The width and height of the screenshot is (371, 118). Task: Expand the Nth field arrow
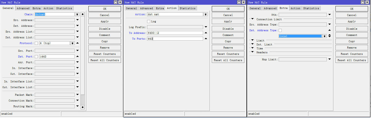[329, 15]
